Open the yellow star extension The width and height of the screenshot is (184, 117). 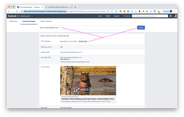tap(136, 11)
